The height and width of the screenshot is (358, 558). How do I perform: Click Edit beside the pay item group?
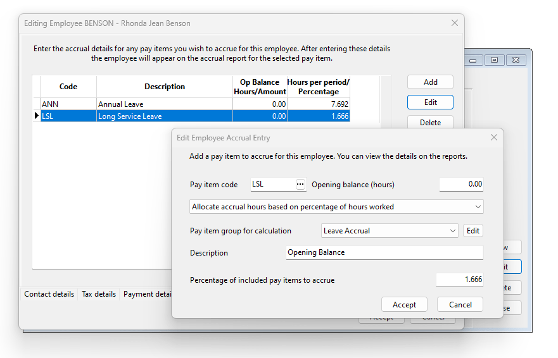tap(473, 231)
